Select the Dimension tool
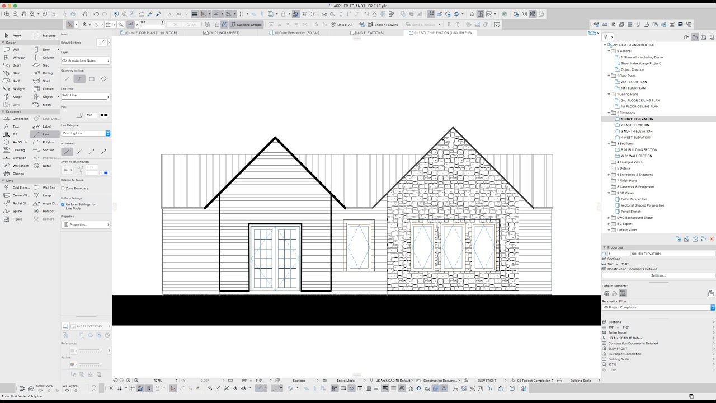Image resolution: width=716 pixels, height=403 pixels. [x=15, y=119]
